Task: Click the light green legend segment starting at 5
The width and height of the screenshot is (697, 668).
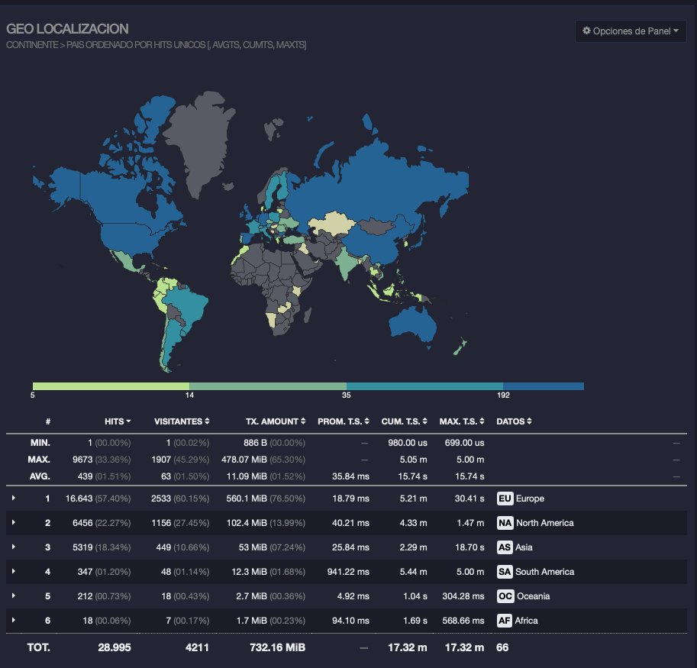Action: pyautogui.click(x=111, y=386)
